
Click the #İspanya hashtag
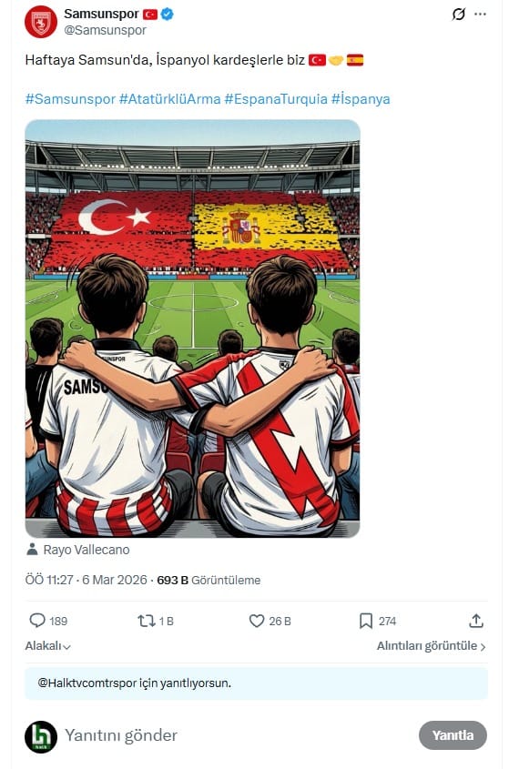click(x=361, y=99)
